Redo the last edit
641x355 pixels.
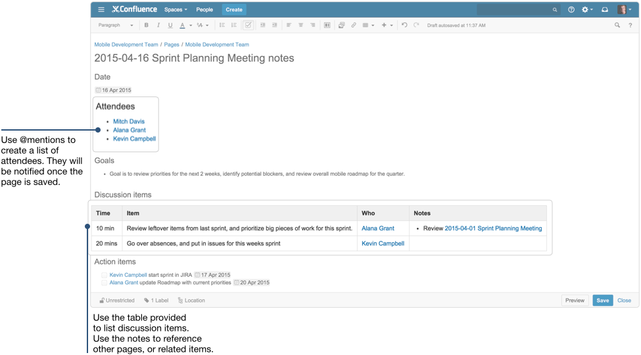click(416, 26)
